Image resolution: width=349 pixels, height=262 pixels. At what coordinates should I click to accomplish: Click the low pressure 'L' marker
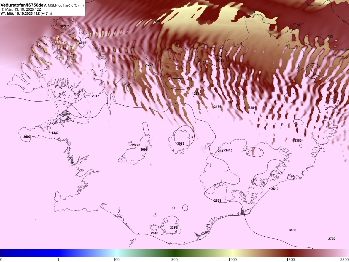220,55
